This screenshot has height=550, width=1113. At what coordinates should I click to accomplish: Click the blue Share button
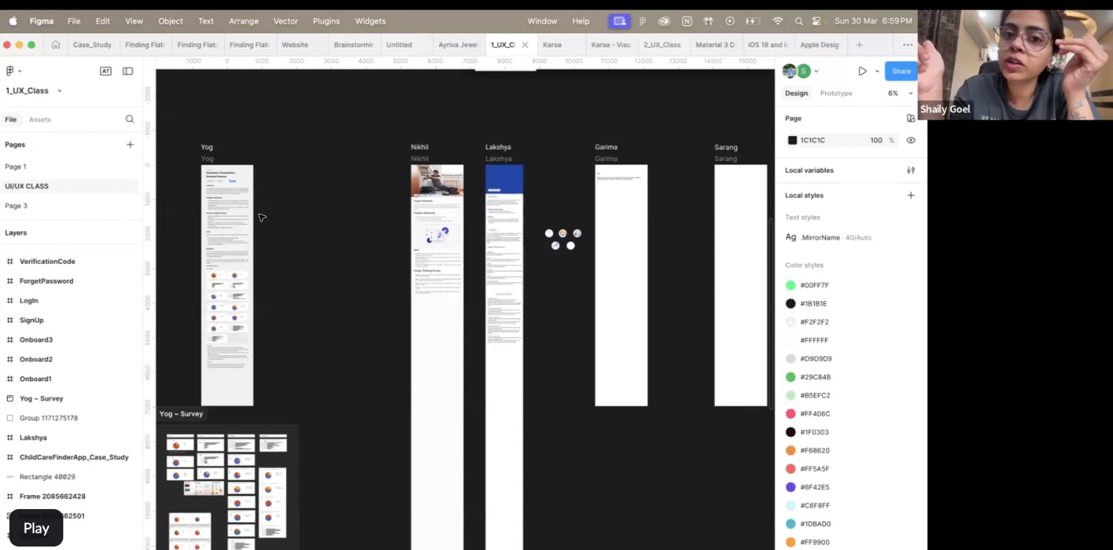point(901,71)
